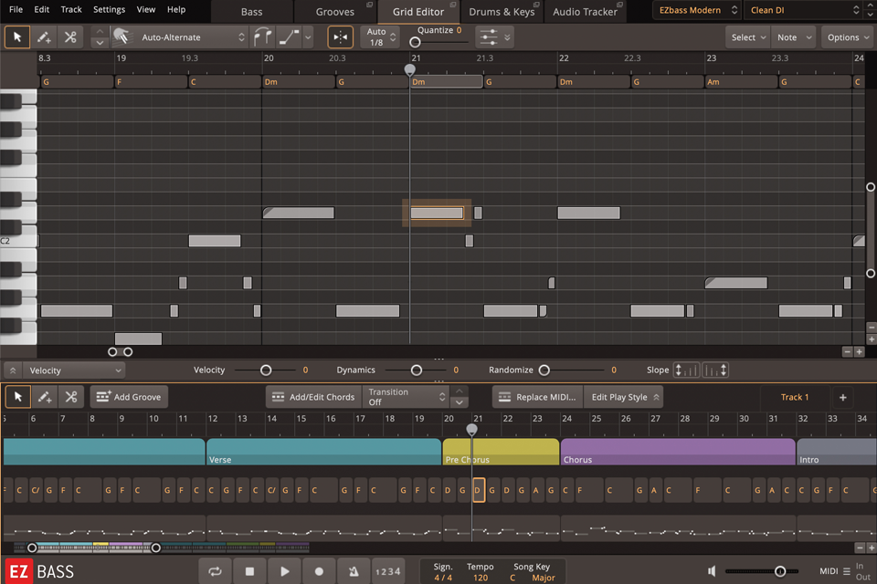Toggle the metronome in the transport bar

(x=354, y=571)
